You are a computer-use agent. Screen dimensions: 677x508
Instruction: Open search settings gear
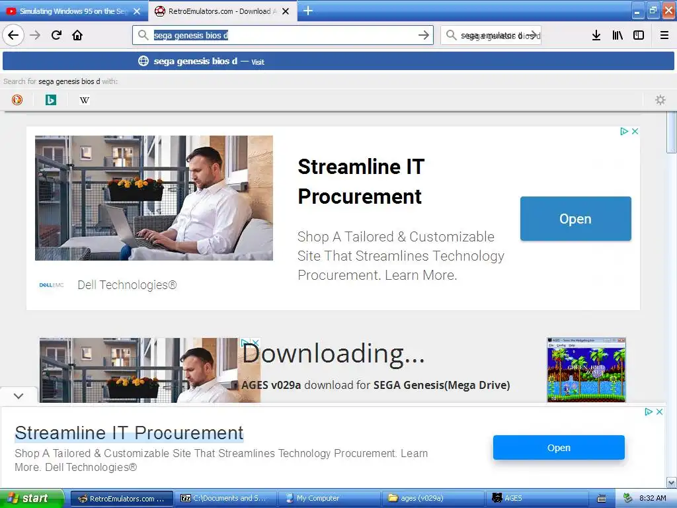click(x=660, y=100)
